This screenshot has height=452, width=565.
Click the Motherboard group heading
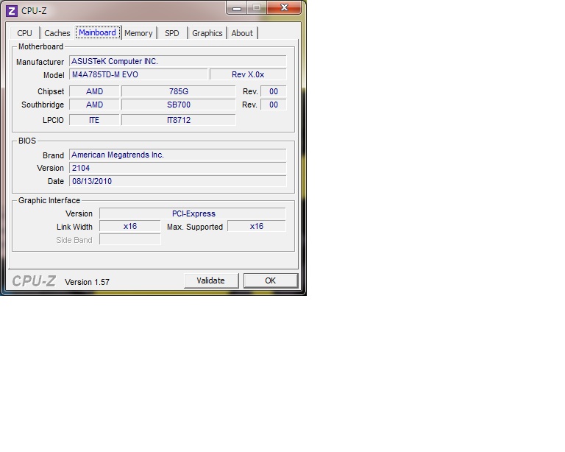(x=40, y=46)
